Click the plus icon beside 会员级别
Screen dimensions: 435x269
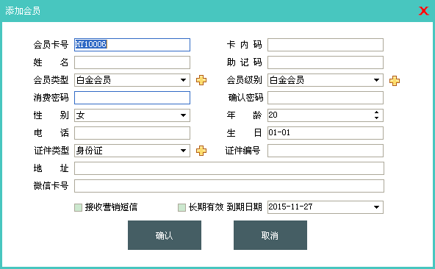[394, 81]
